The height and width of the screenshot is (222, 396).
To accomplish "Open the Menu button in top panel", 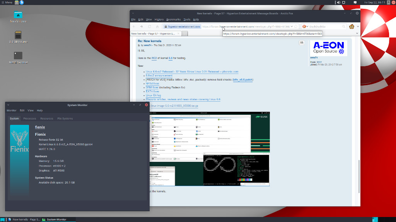I will (7, 2).
